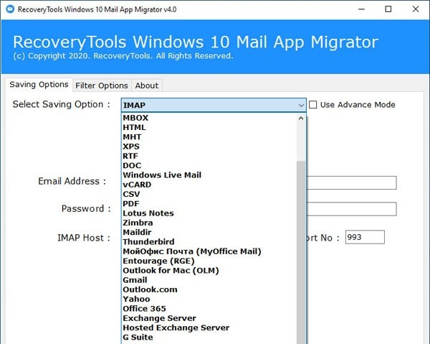This screenshot has width=430, height=344.
Task: Minimize the Mail App Migrator window
Action: pyautogui.click(x=361, y=9)
